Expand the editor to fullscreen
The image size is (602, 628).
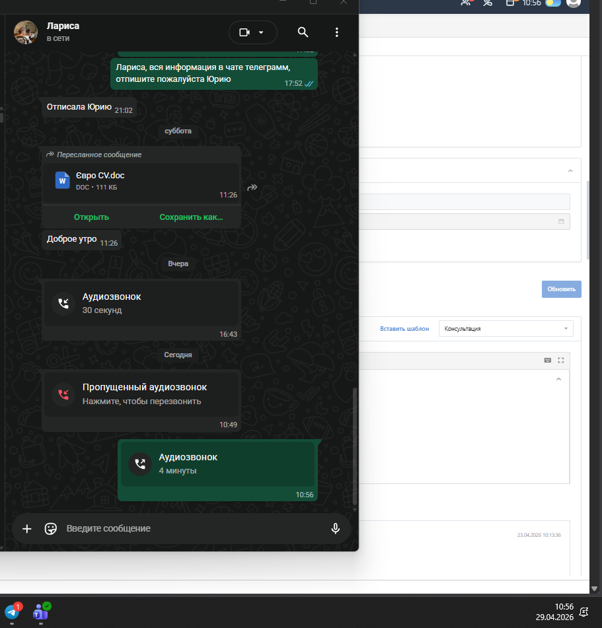tap(561, 361)
